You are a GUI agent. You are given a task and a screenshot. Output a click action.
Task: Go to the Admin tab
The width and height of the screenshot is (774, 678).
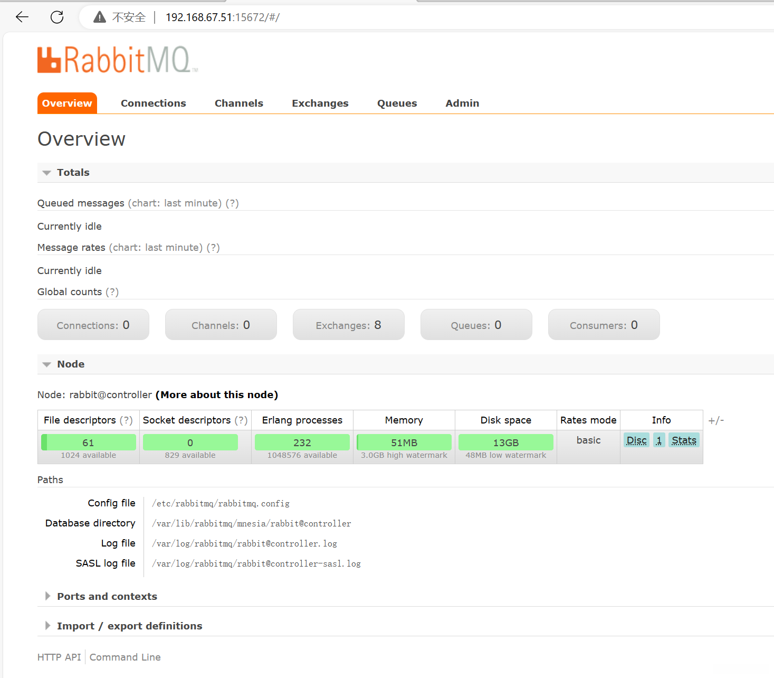point(463,103)
